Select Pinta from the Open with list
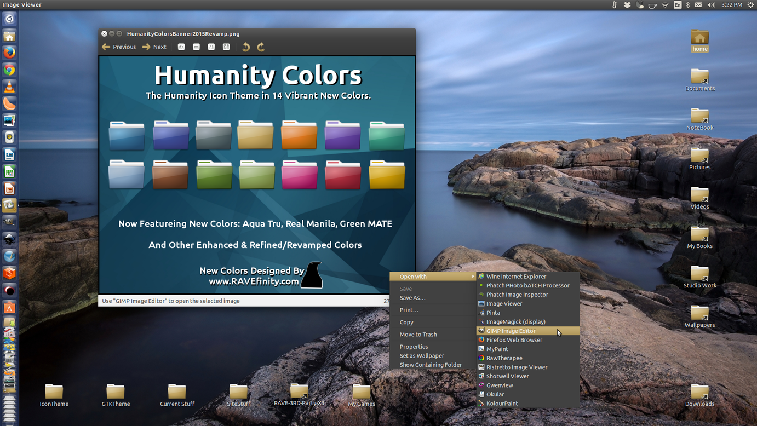 click(x=492, y=313)
